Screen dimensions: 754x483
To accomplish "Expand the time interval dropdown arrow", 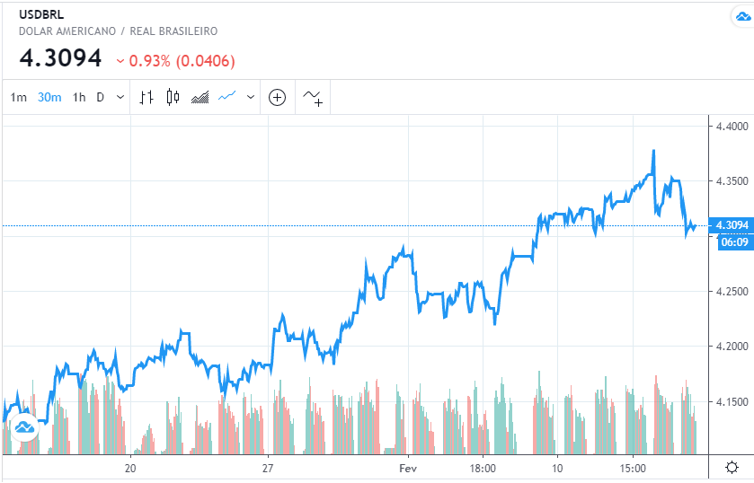I will [121, 97].
